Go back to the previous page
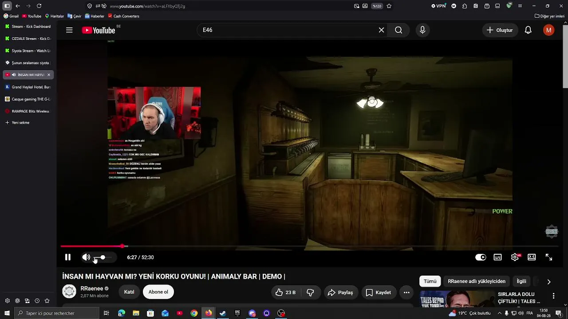The width and height of the screenshot is (568, 319). (x=18, y=6)
